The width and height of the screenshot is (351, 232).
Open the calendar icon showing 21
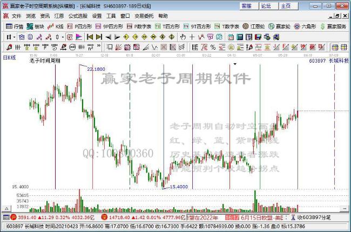pos(231,37)
